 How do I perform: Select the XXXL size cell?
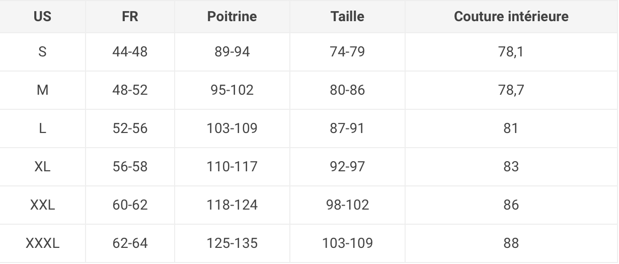click(42, 243)
